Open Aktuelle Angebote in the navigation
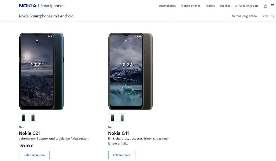This screenshot has height=161, width=276. coord(247,6)
